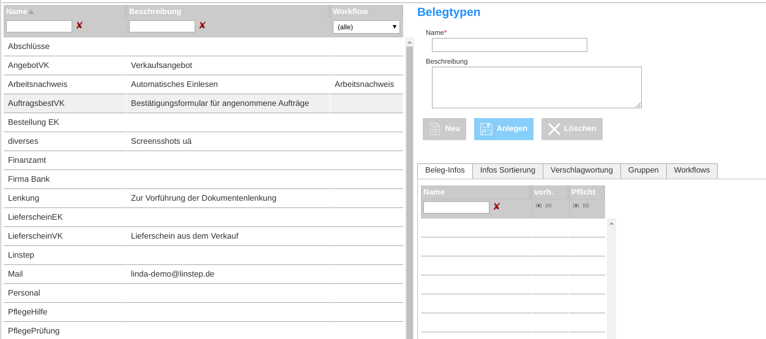The width and height of the screenshot is (766, 339).
Task: Switch to the Infos Sortierung tab
Action: click(x=507, y=171)
